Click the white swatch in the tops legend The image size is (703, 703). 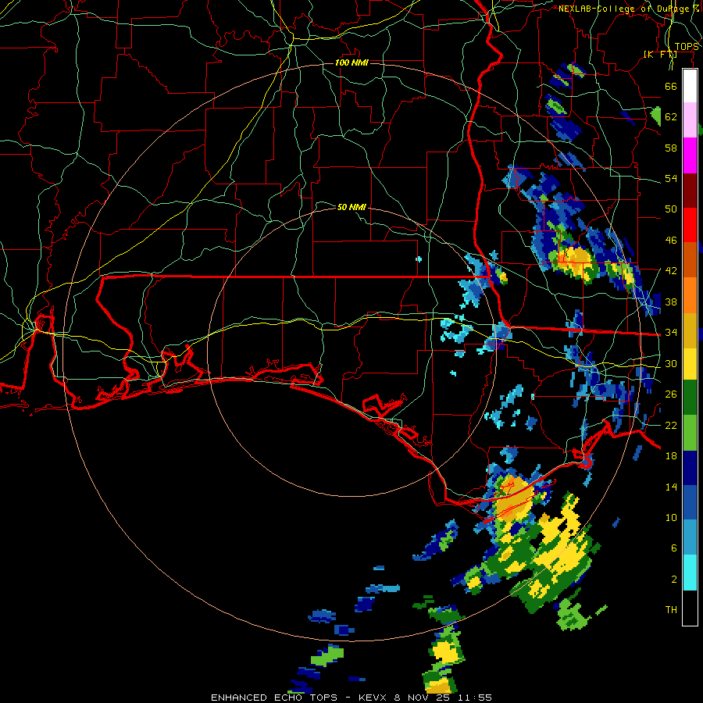690,86
